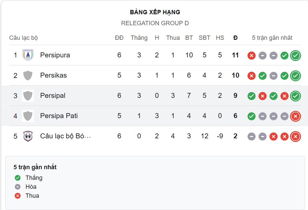Click the Thắng column header
Screen dimensions: 308x210
coord(139,37)
